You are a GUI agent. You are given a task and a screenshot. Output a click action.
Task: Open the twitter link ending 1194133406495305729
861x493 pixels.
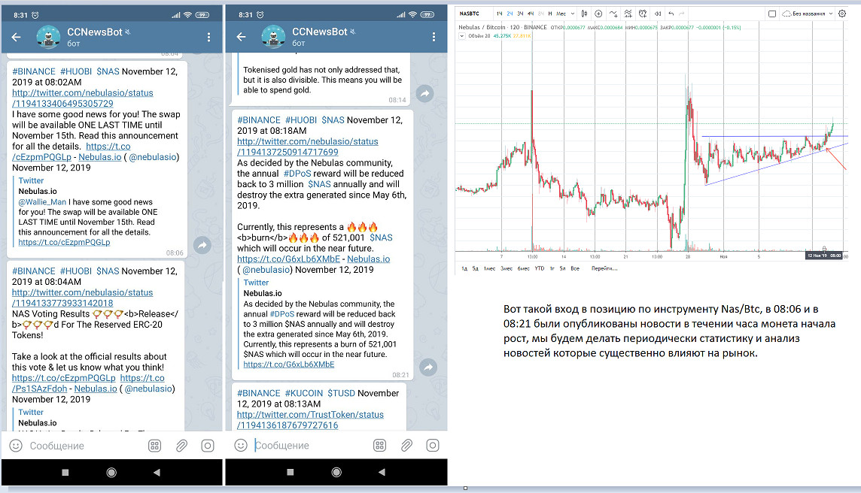(82, 98)
